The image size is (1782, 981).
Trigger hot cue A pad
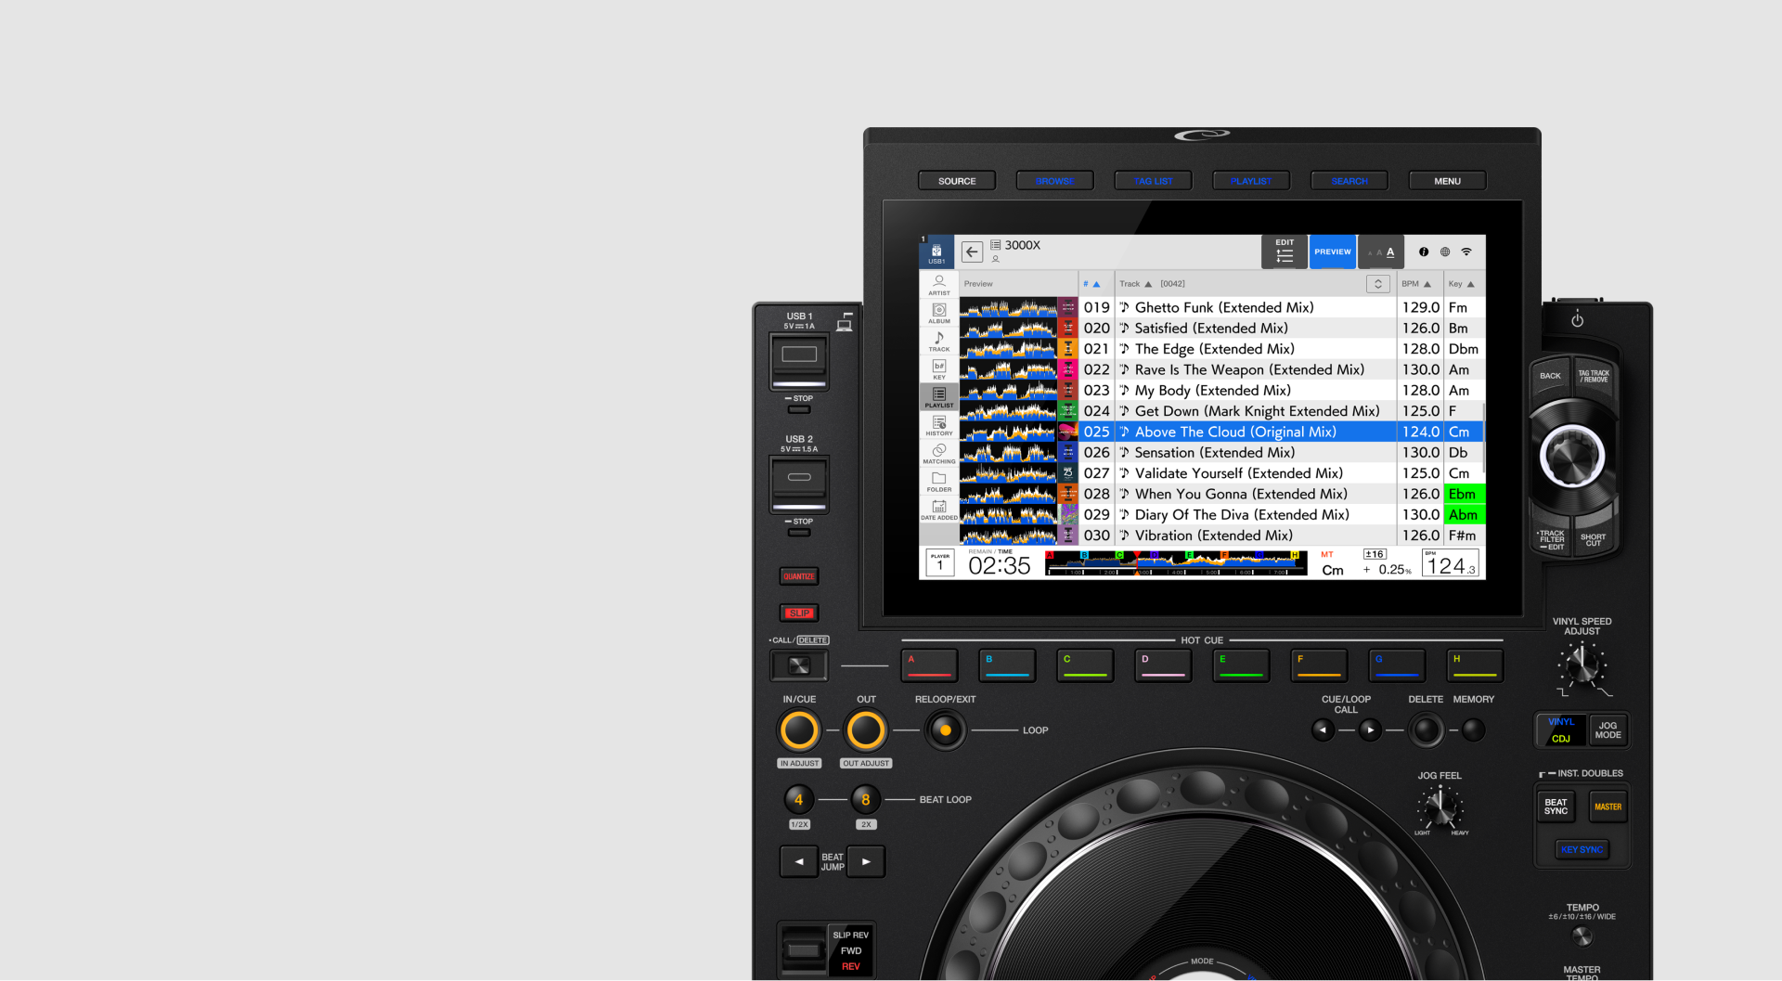click(929, 665)
